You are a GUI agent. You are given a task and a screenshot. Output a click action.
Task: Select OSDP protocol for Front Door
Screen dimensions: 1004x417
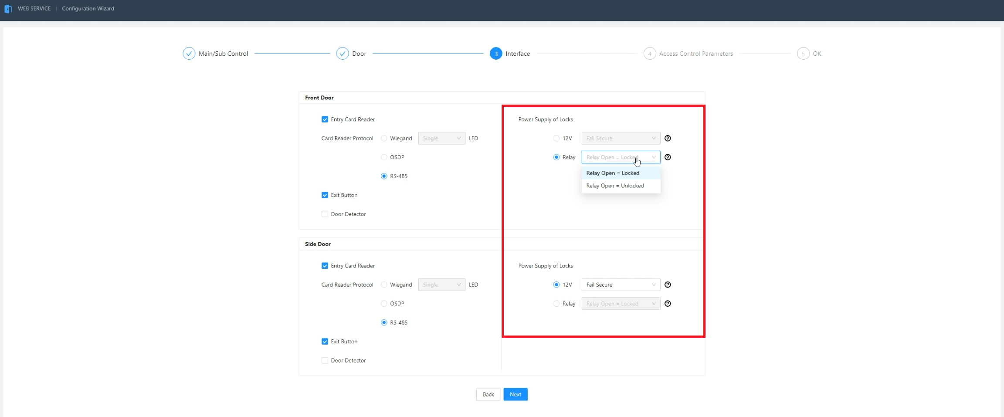[x=384, y=157]
